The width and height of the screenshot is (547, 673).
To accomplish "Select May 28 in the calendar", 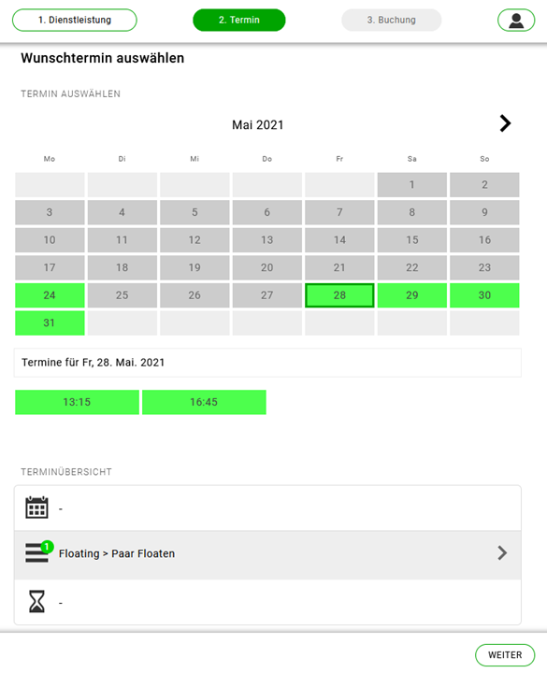I will pos(339,295).
